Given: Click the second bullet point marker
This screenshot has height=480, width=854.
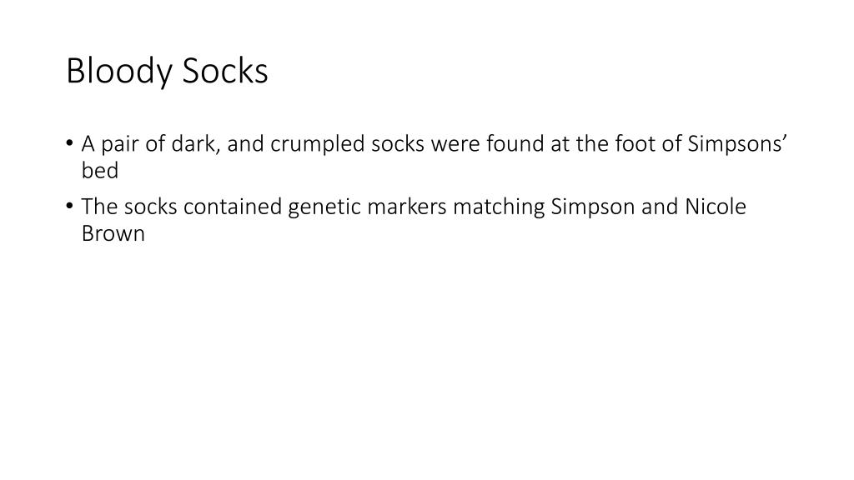Looking at the screenshot, I should pos(69,207).
